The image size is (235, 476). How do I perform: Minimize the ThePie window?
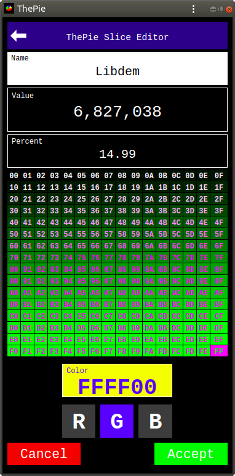213,9
